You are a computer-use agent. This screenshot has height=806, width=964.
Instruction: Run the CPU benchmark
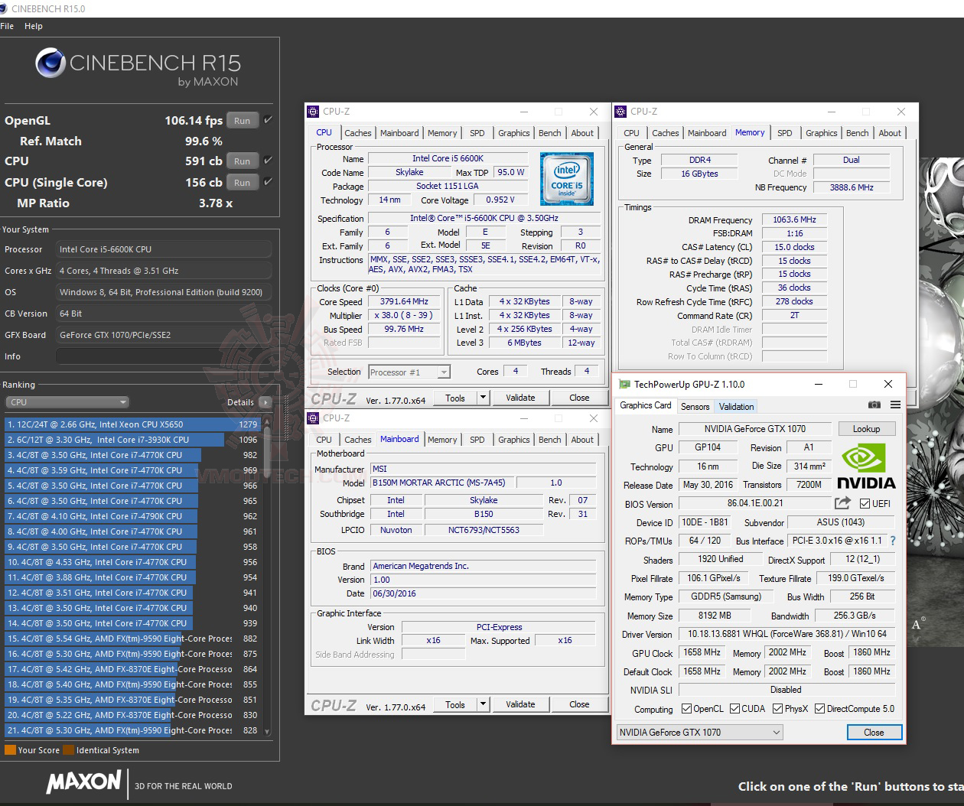click(x=242, y=161)
